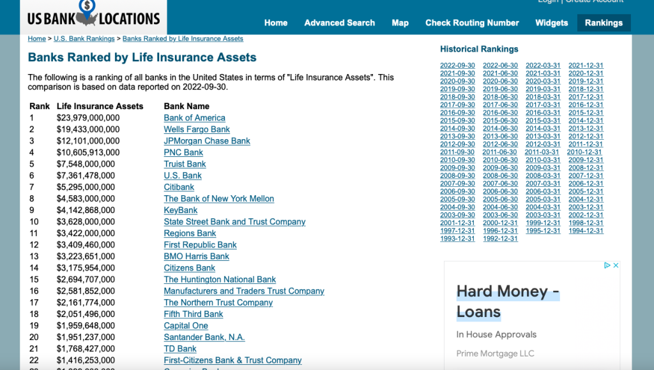View historical ranking 1994-12-31

click(x=586, y=231)
